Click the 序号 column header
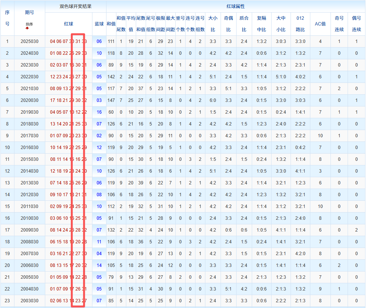The width and height of the screenshot is (367, 308). pyautogui.click(x=7, y=18)
